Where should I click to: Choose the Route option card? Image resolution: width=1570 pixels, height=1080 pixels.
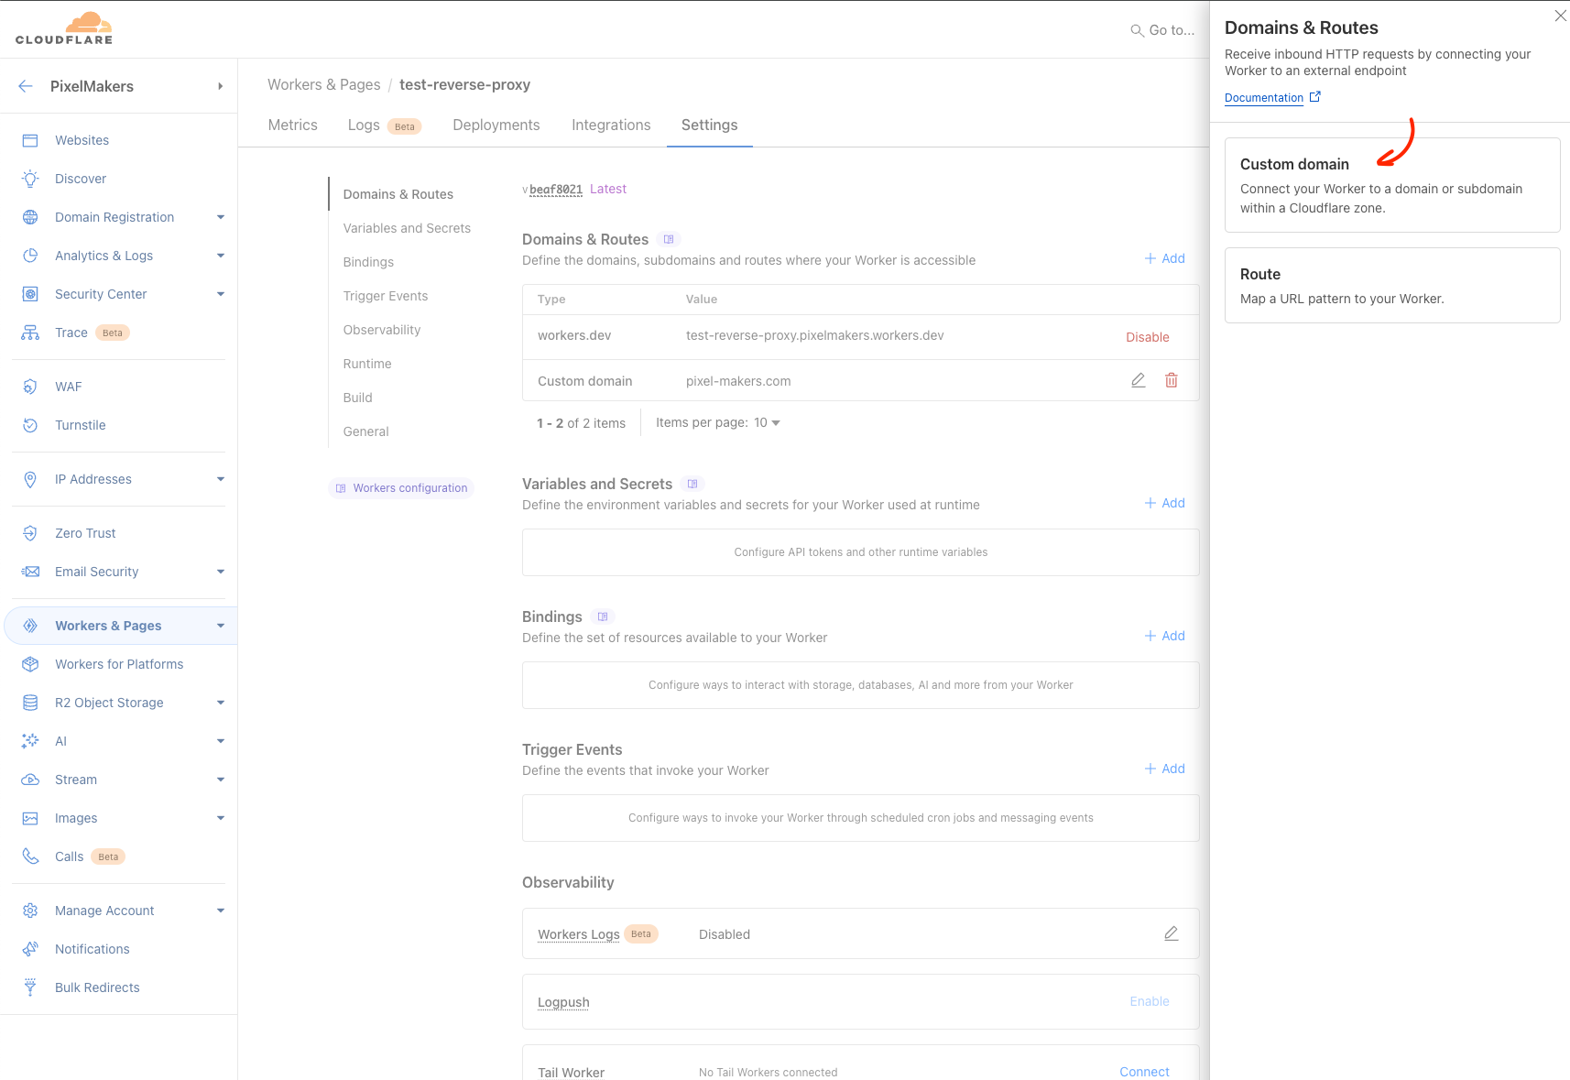click(x=1392, y=285)
